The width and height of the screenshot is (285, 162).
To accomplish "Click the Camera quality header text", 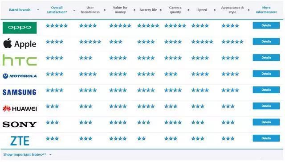I will point(175,10).
